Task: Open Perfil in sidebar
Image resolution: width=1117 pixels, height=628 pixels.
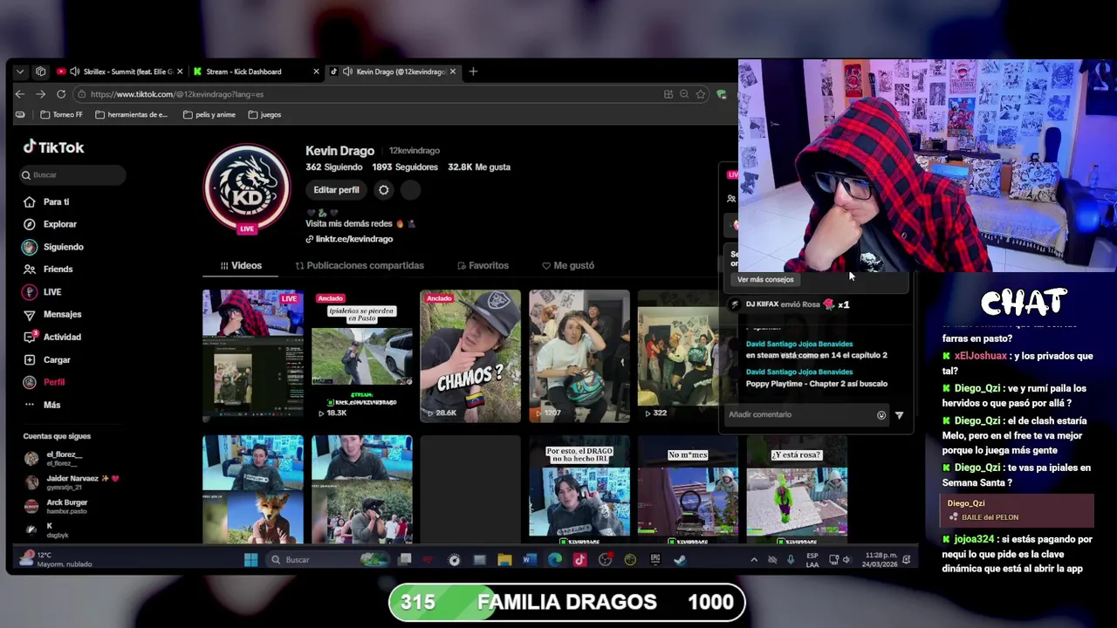Action: (x=44, y=382)
